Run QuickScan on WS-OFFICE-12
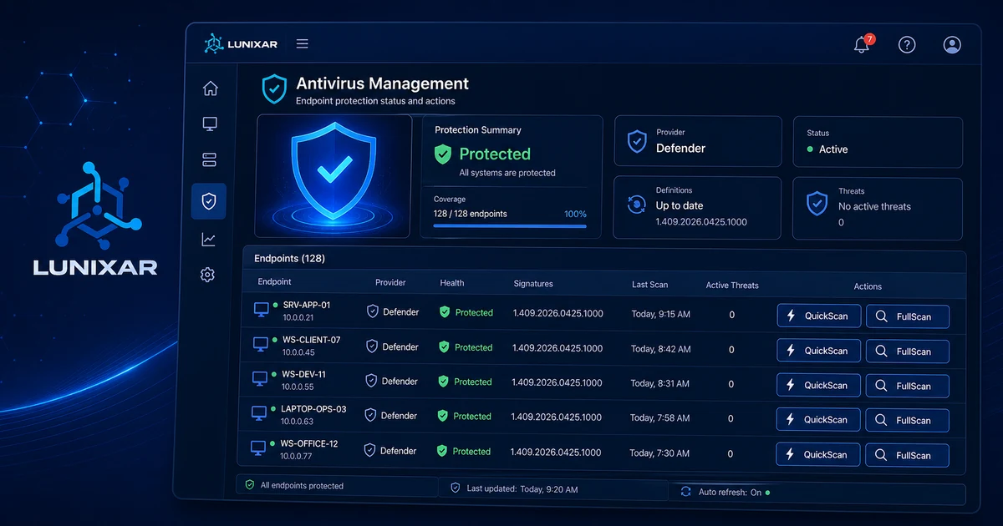 818,454
